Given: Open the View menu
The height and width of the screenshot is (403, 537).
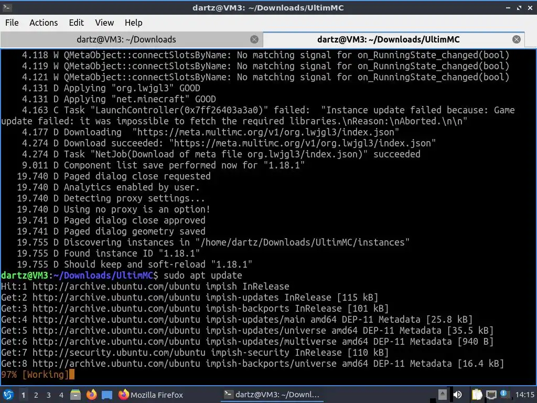Looking at the screenshot, I should coord(104,23).
